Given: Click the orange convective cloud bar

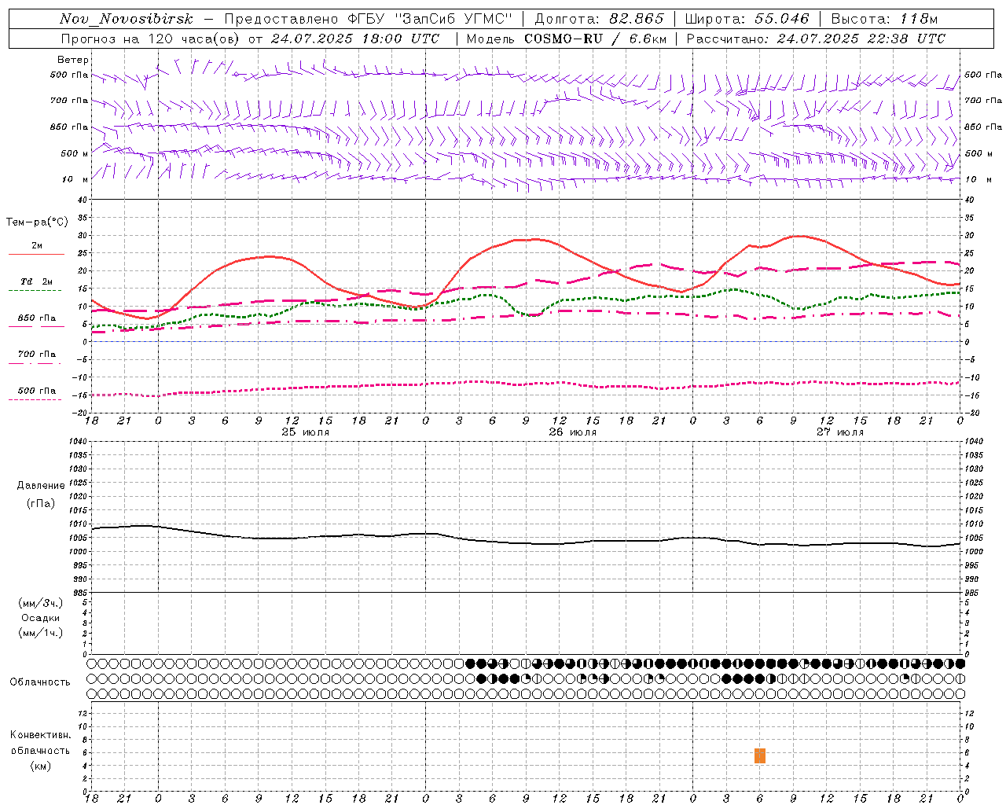Looking at the screenshot, I should (x=760, y=755).
